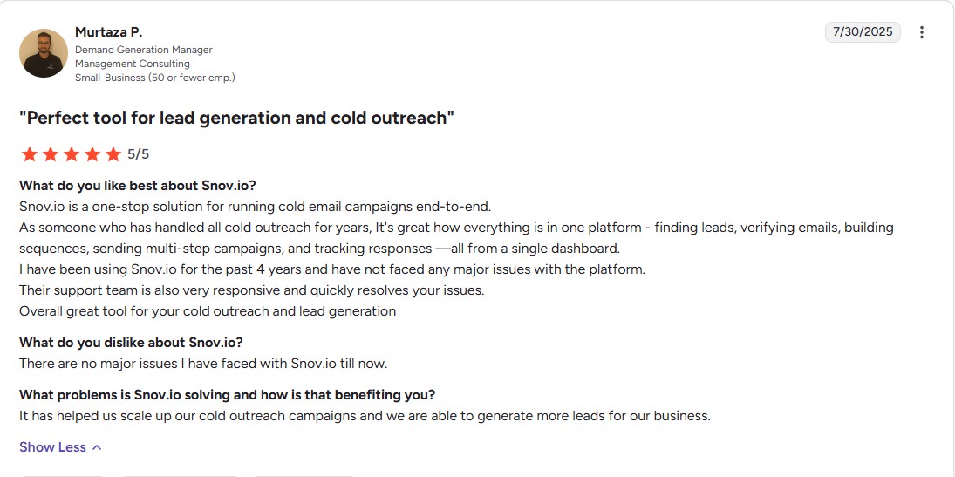Click the 5/5 rating score text

(139, 154)
